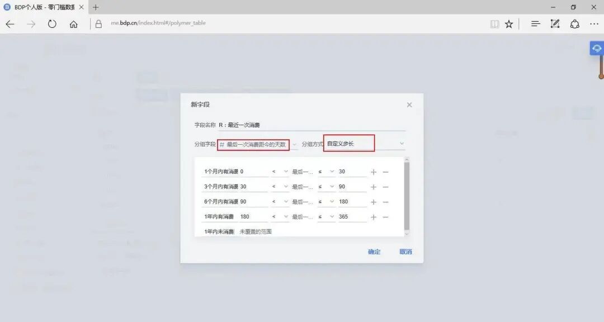Refresh the current page
604x322 pixels.
click(x=52, y=23)
